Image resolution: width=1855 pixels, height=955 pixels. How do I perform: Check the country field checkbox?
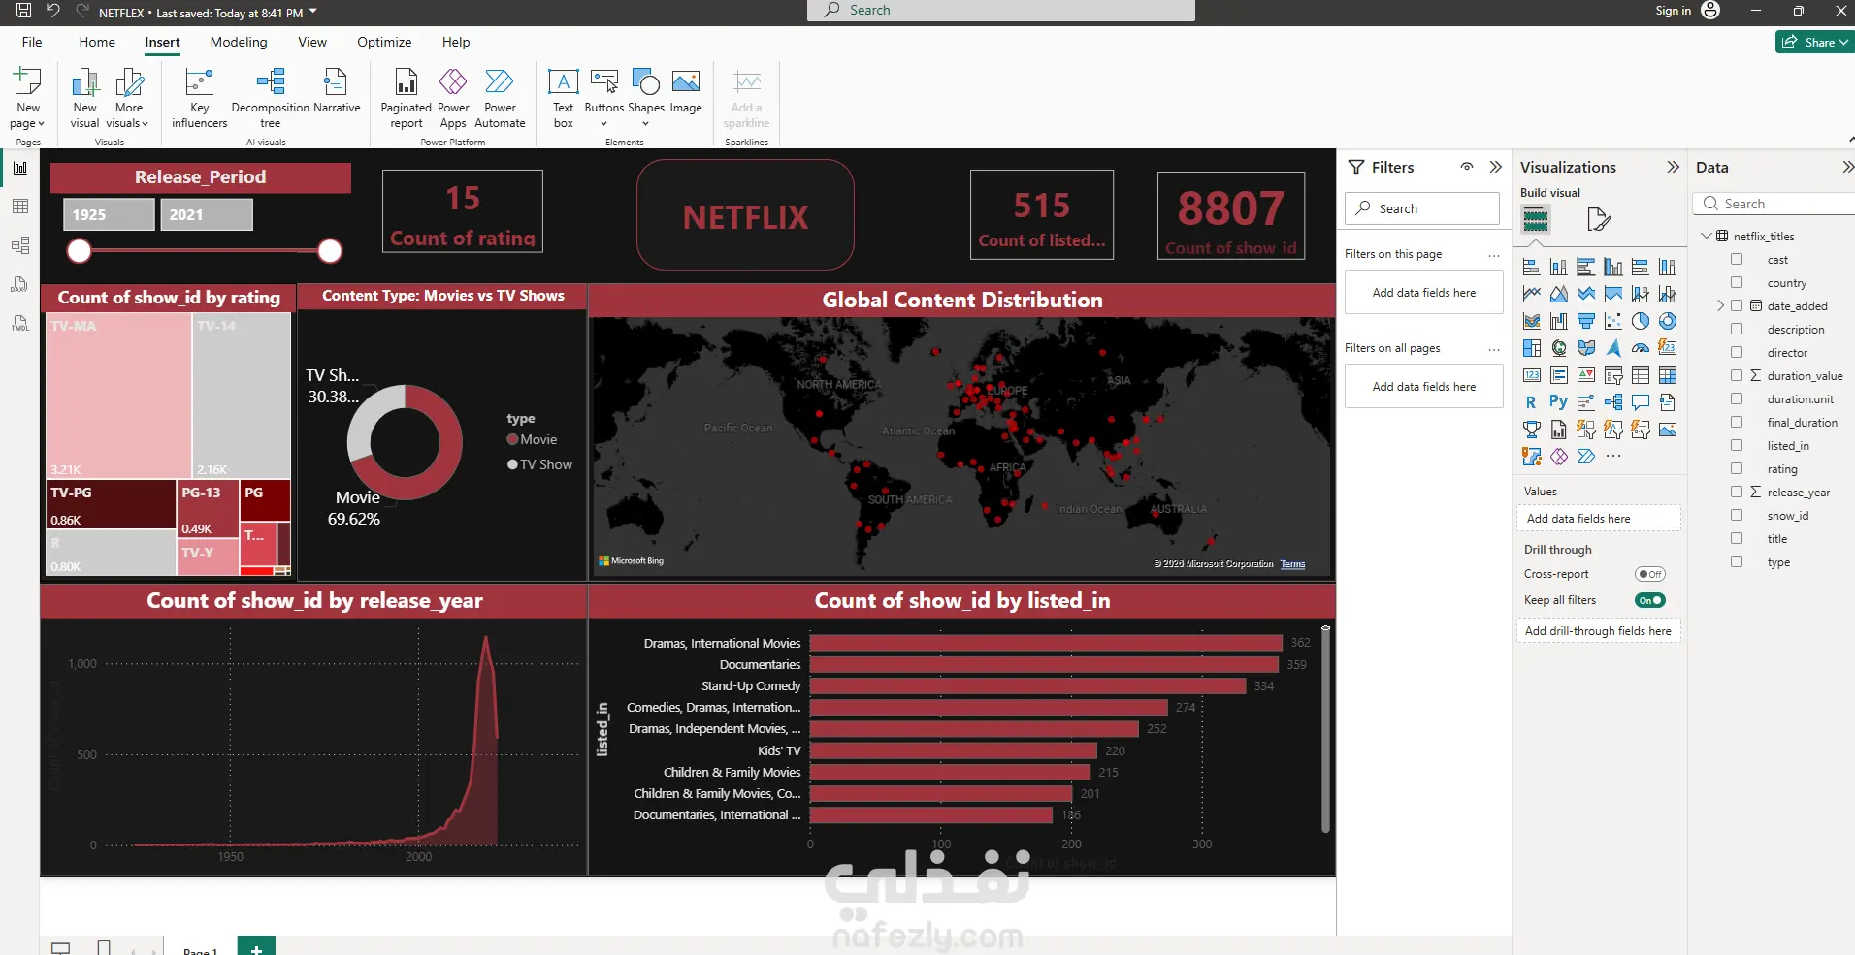1737,282
